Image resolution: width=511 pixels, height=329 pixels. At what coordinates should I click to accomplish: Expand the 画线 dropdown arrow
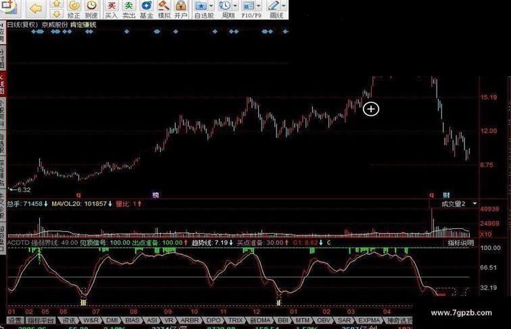point(283,6)
